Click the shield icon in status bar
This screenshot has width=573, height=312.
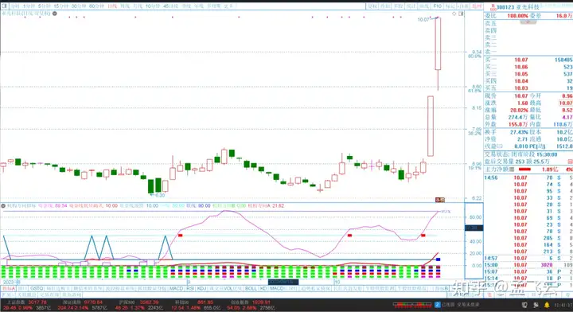point(524,305)
